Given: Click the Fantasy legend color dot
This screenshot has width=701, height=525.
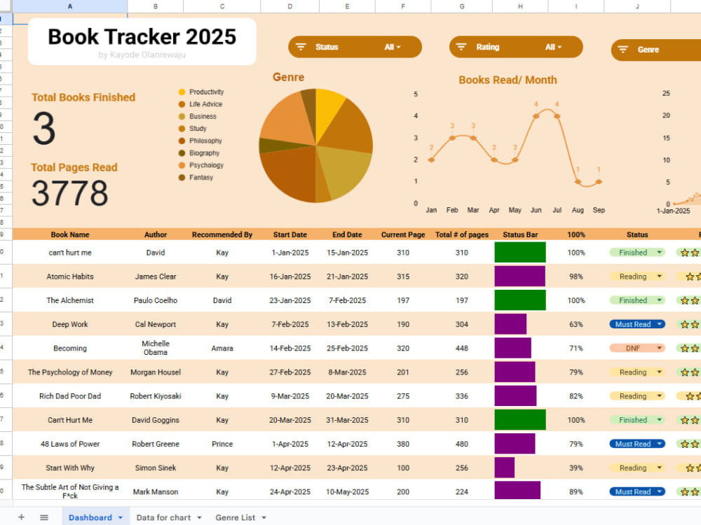Looking at the screenshot, I should click(x=182, y=177).
